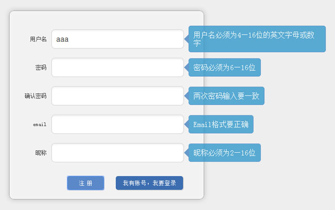Click the 两次密码输入要一致 tooltip
This screenshot has width=335, height=210.
pos(226,96)
